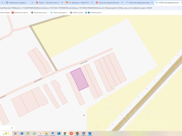Open the character avatar app on the taskbar
The height and width of the screenshot is (136, 182).
click(x=84, y=133)
